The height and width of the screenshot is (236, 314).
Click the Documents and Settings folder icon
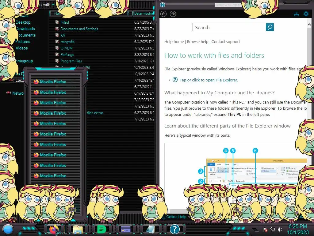pyautogui.click(x=57, y=29)
